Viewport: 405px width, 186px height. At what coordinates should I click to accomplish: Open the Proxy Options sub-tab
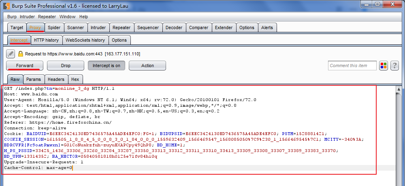click(119, 40)
